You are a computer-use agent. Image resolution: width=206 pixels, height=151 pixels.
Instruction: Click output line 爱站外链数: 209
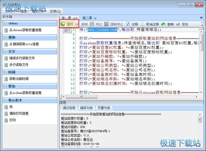(x=73, y=127)
